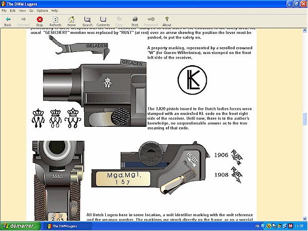Image resolution: width=308 pixels, height=231 pixels.
Task: Click the Mgd.Mgl. 157 brass plate illustration
Action: [123, 179]
